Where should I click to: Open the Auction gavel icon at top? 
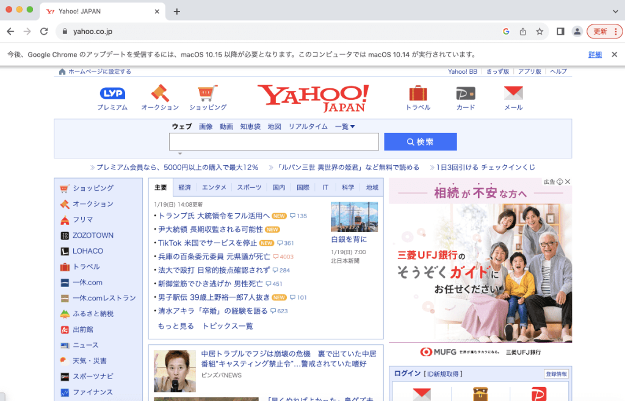[160, 93]
